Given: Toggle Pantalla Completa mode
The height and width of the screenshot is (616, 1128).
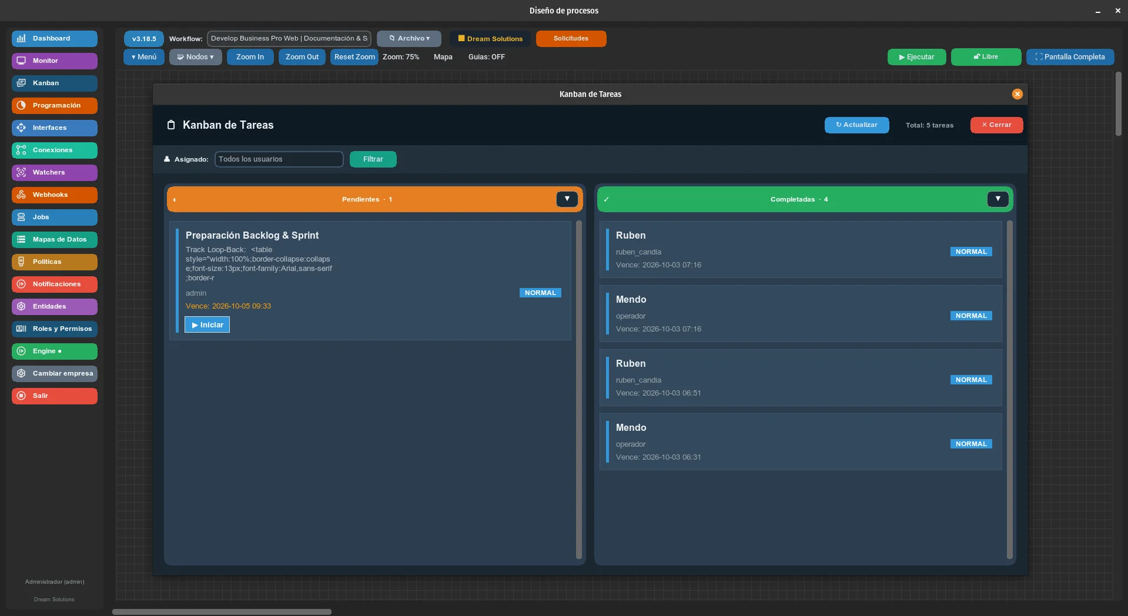Looking at the screenshot, I should [x=1070, y=57].
